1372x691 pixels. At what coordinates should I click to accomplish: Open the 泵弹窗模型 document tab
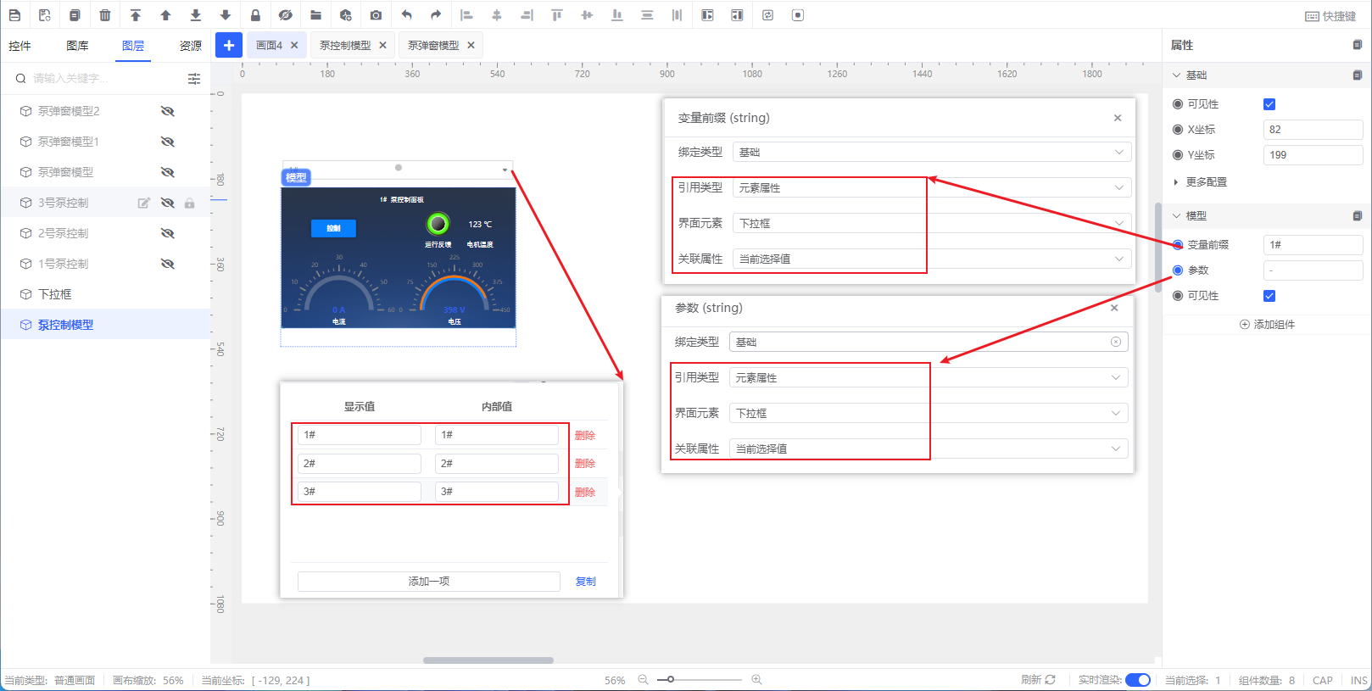[433, 46]
